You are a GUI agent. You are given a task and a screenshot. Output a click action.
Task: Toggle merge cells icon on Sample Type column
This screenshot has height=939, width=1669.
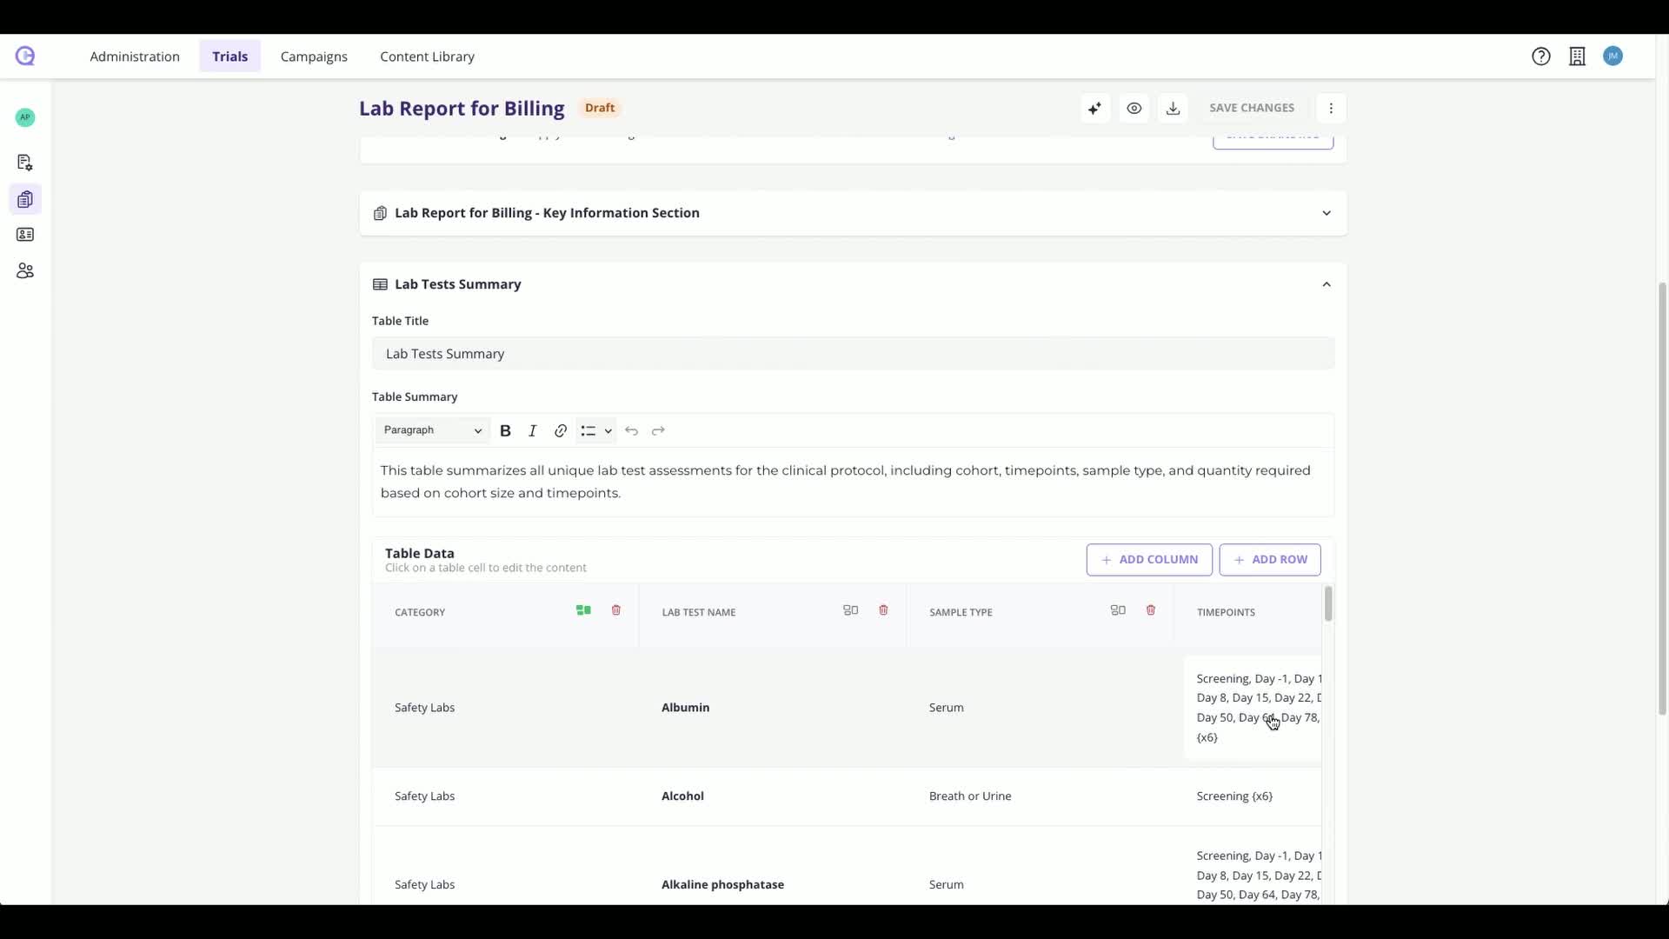(x=1118, y=610)
